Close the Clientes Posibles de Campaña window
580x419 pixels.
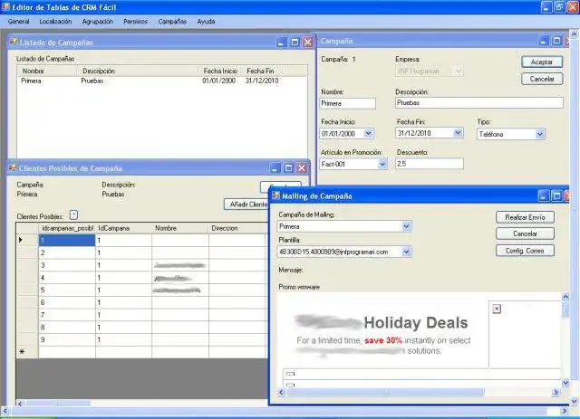pyautogui.click(x=302, y=168)
